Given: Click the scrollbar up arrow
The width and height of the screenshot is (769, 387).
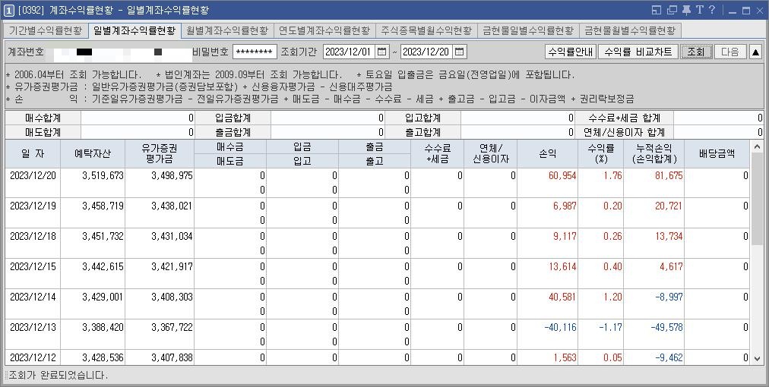Looking at the screenshot, I should (x=756, y=146).
